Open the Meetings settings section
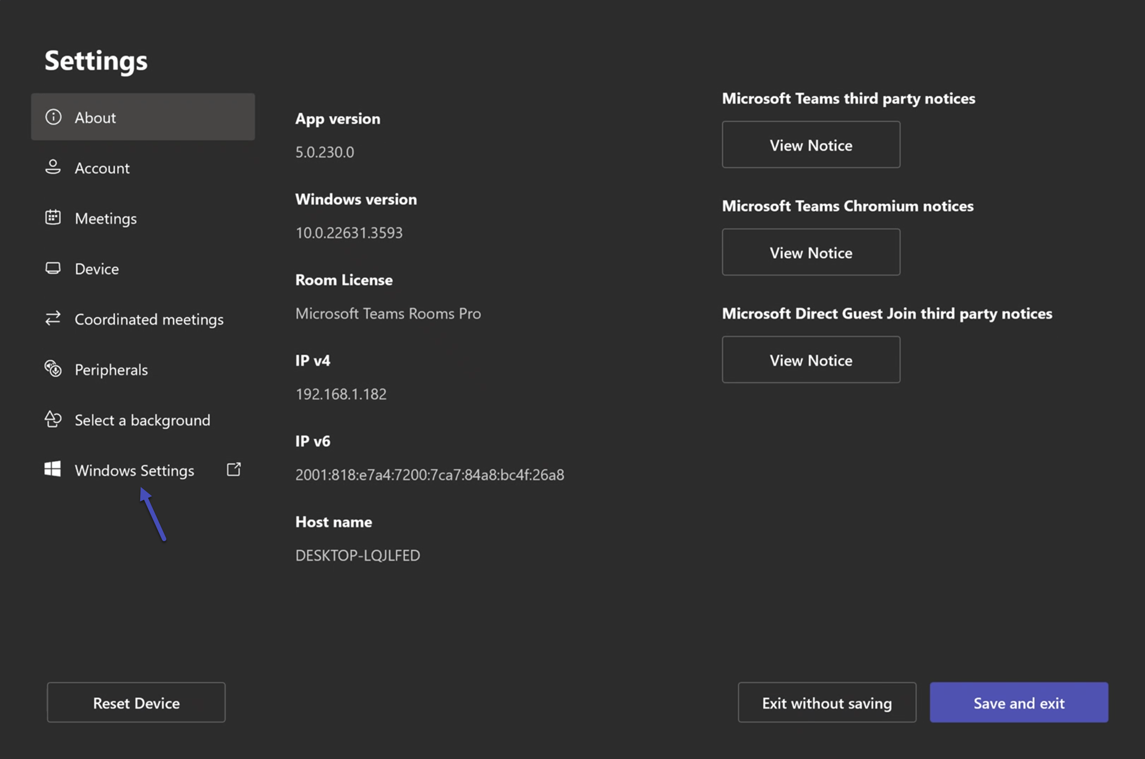Viewport: 1145px width, 759px height. point(105,218)
